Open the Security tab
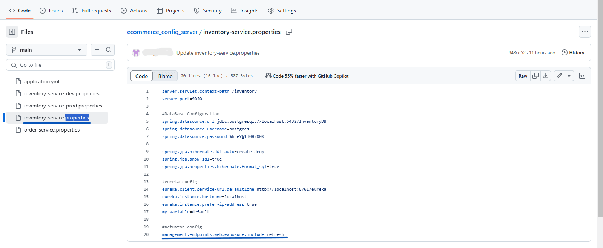The height and width of the screenshot is (248, 603). point(208,11)
